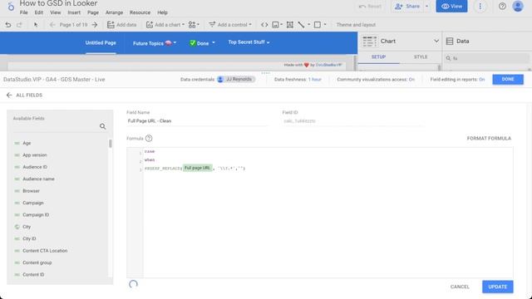Click the blue UPDATE button
This screenshot has height=299, width=532.
click(497, 287)
